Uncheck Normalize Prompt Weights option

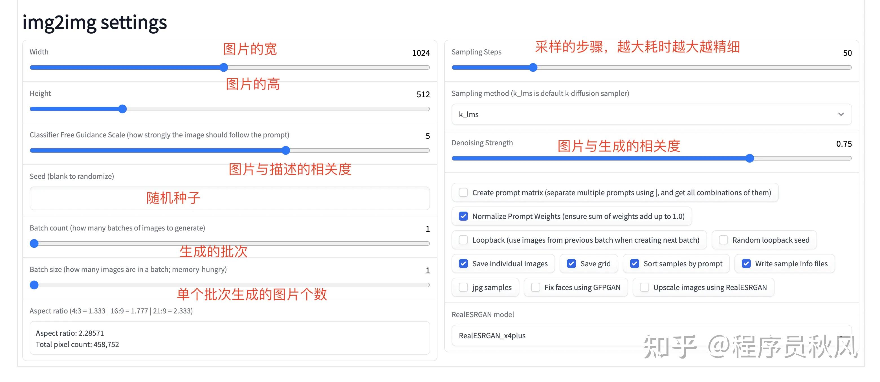pos(463,216)
